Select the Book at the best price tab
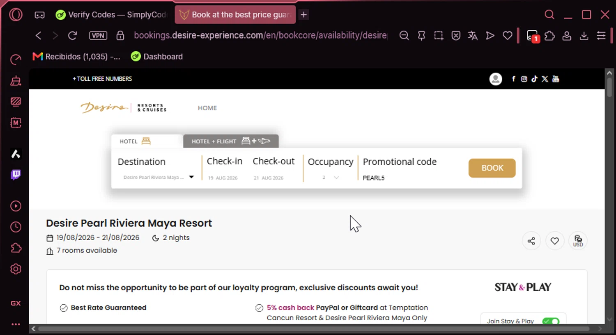 pyautogui.click(x=235, y=15)
